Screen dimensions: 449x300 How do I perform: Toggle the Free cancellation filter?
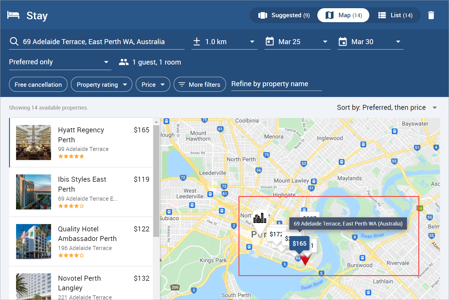click(x=38, y=84)
